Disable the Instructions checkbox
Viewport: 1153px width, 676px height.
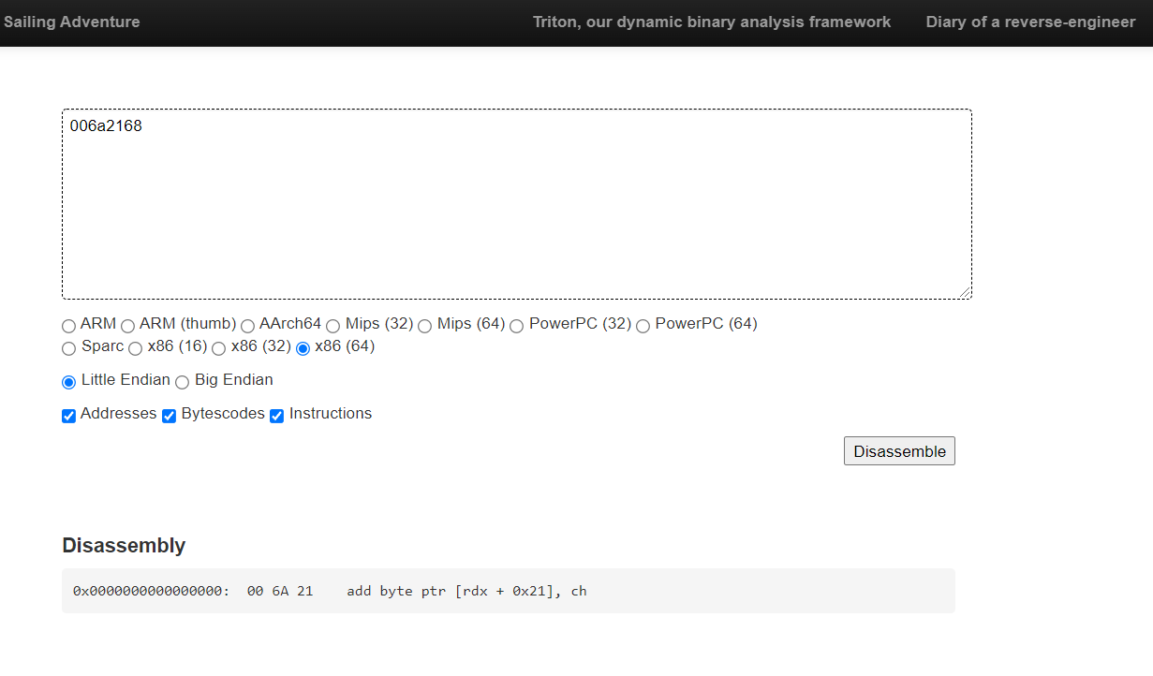276,416
